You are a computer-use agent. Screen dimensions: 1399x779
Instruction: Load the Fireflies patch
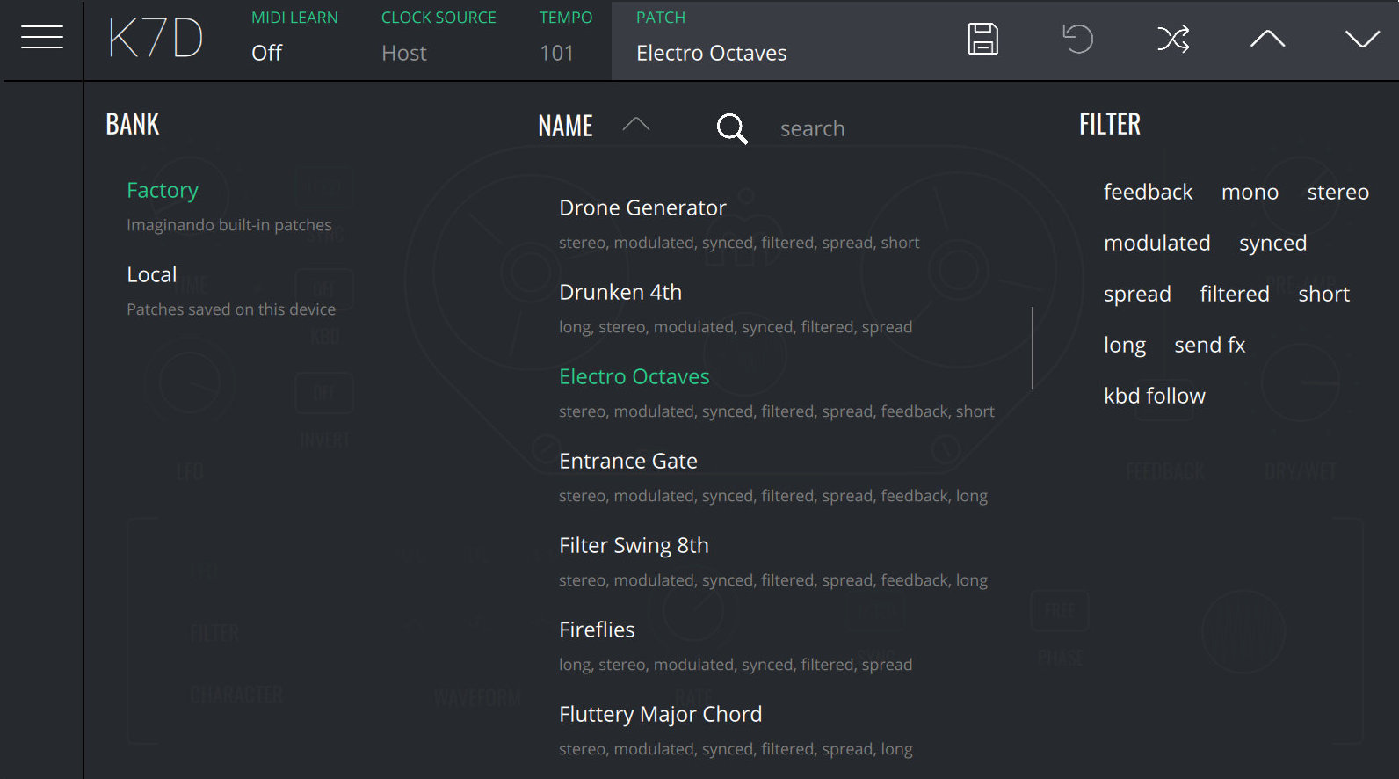pos(597,630)
